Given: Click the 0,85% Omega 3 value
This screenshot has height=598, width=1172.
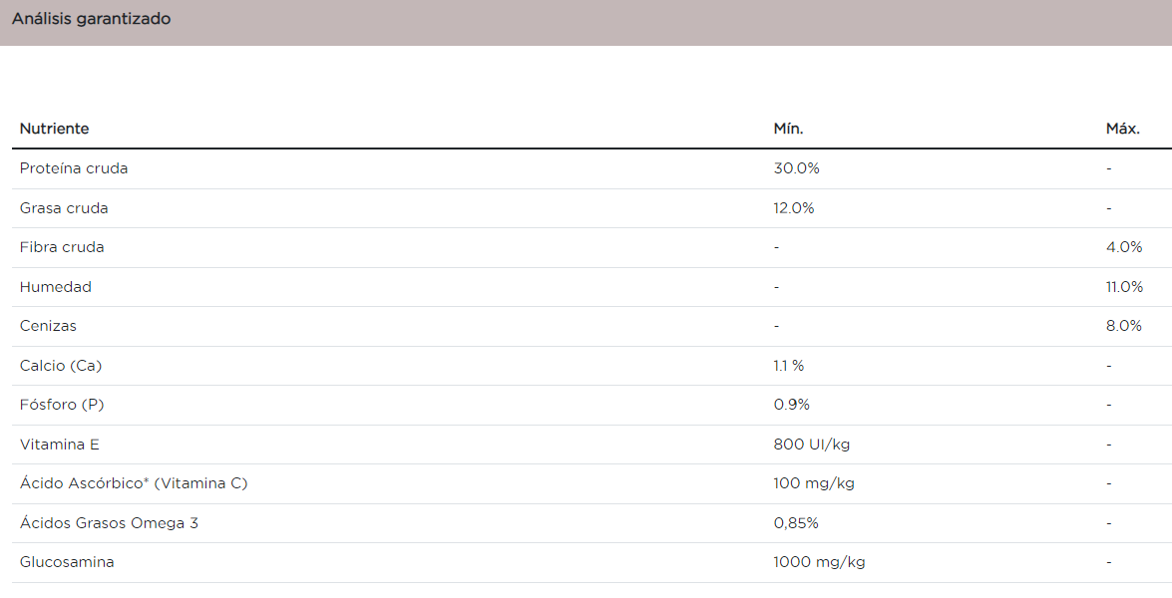Looking at the screenshot, I should [796, 523].
